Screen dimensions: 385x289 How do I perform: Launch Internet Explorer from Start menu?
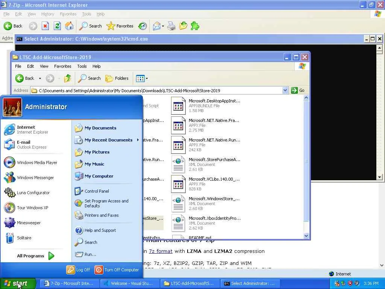coord(36,129)
